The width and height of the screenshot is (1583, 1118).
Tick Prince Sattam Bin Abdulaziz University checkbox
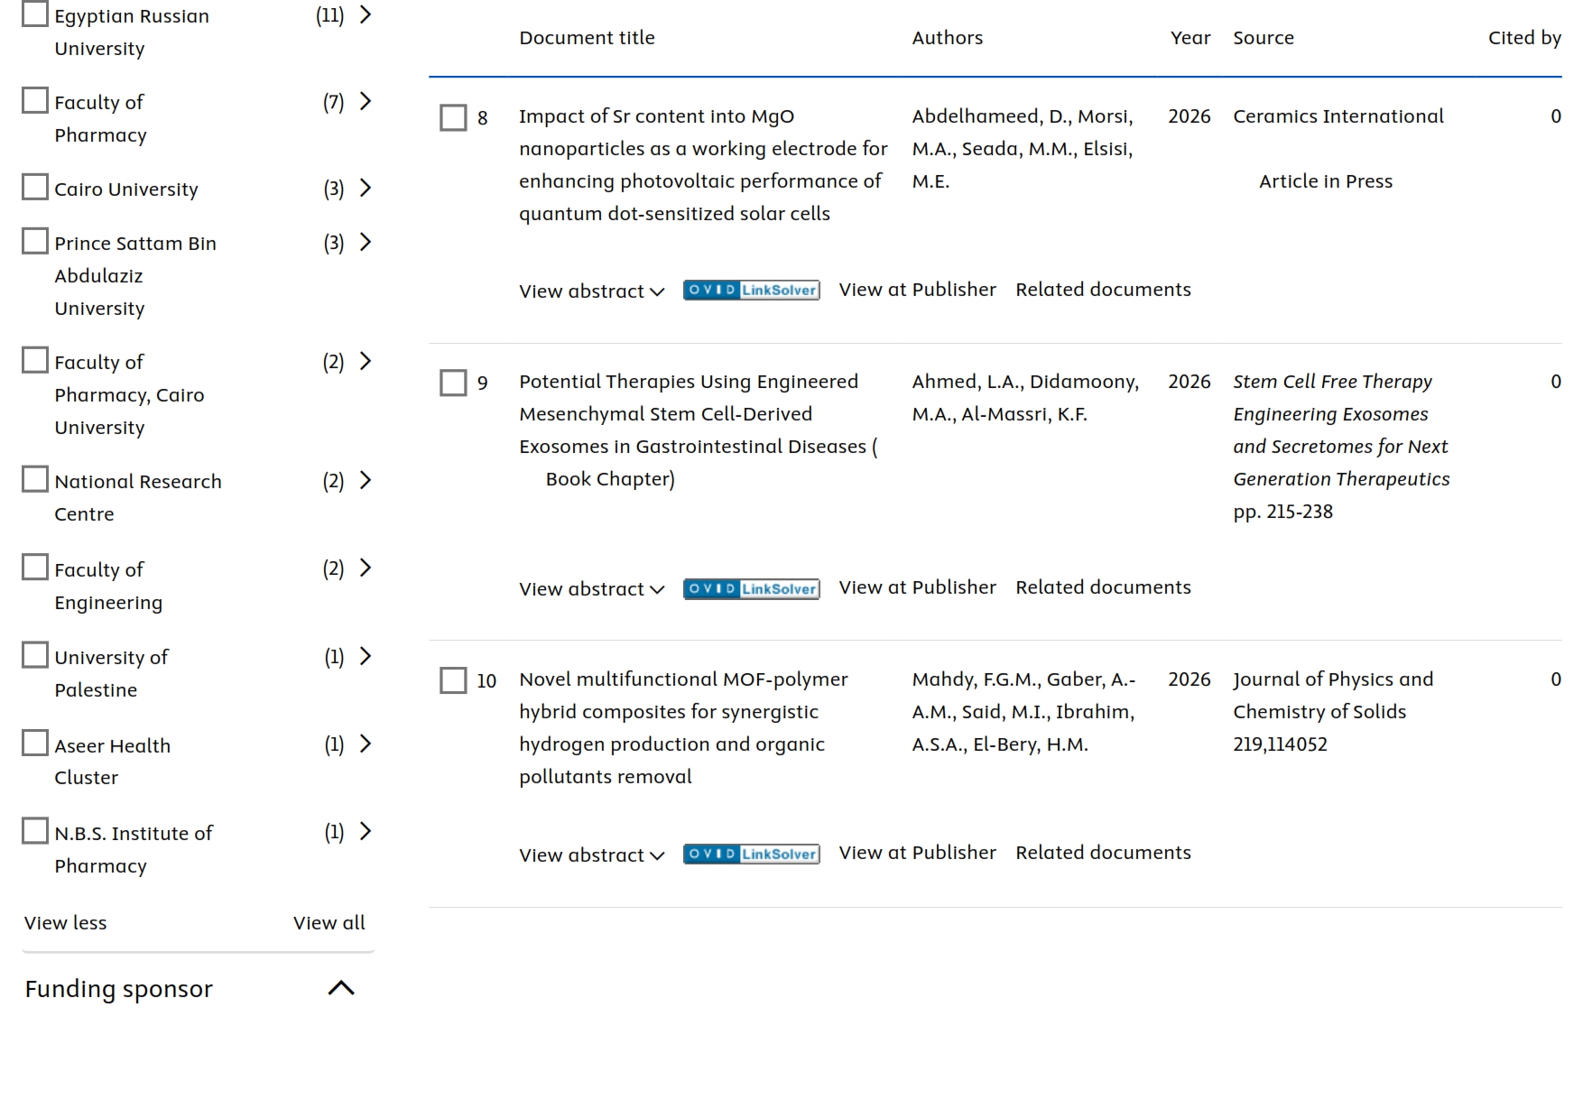35,241
